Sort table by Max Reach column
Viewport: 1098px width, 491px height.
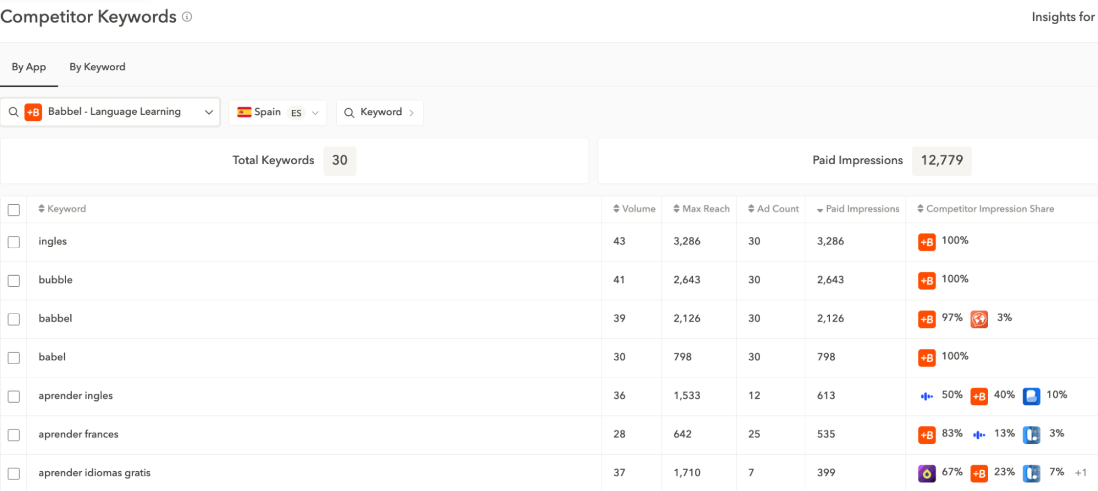pyautogui.click(x=701, y=209)
